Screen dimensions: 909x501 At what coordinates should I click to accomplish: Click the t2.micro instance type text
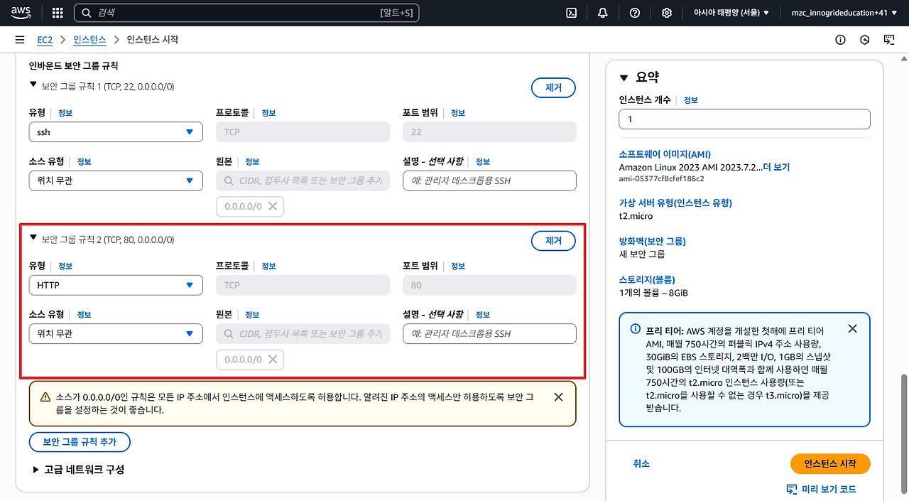coord(636,216)
